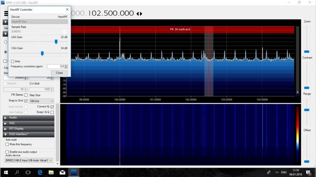Click the CW Shift value field showing 1000
This screenshot has height=177, width=316.
41,89
